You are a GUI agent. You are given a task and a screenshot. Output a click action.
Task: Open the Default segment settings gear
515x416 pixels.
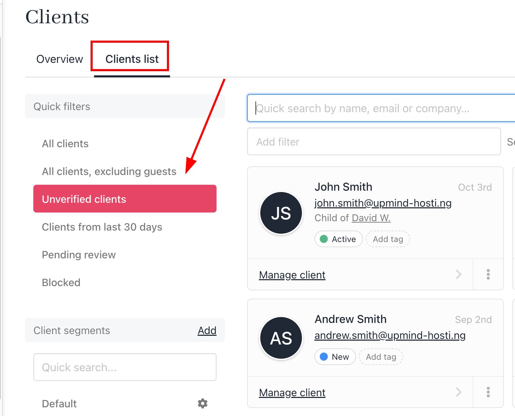click(203, 403)
